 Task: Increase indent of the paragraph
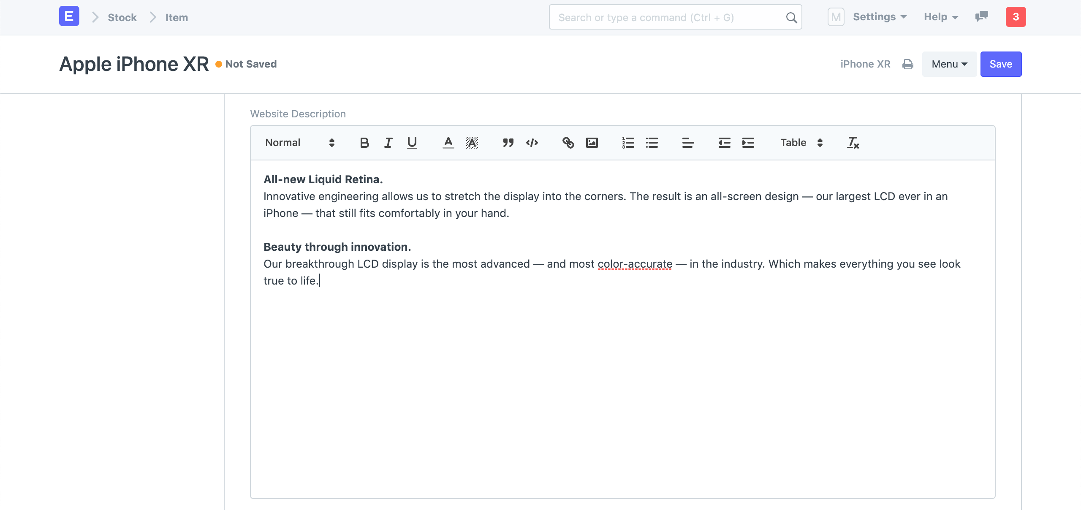[x=748, y=143]
